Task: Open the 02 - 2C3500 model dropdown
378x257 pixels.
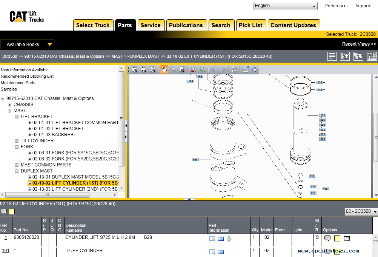Action: [361, 212]
